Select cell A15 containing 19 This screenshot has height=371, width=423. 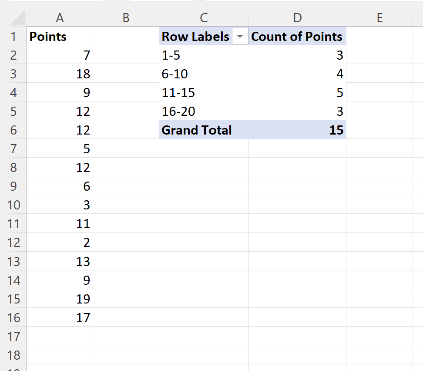60,299
